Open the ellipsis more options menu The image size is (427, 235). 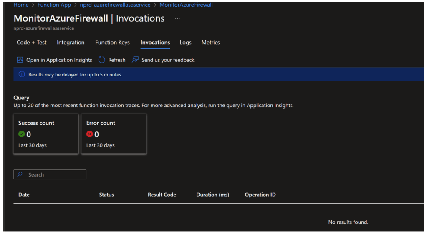coord(177,19)
